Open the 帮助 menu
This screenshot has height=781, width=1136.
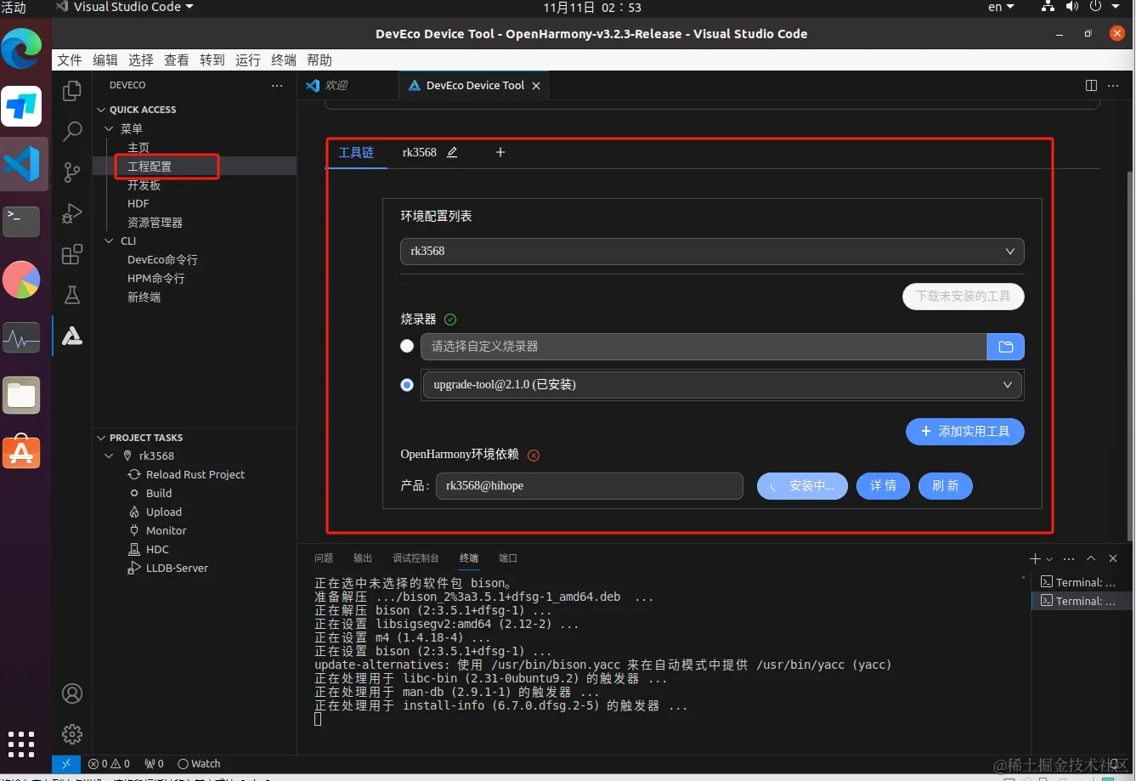click(319, 60)
